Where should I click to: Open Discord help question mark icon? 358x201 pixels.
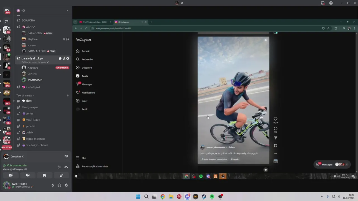pyautogui.click(x=331, y=3)
